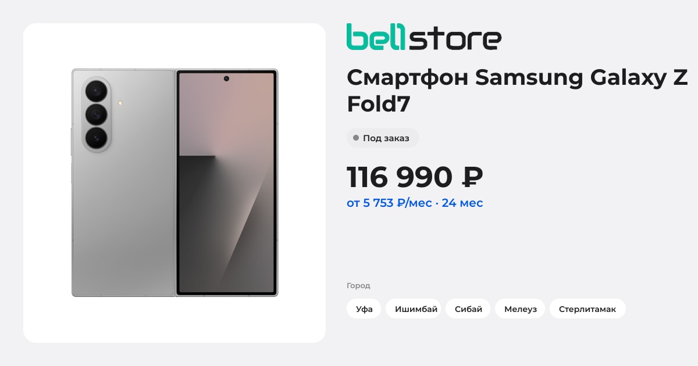This screenshot has height=366, width=698.
Task: Click the Город section label
Action: point(358,285)
